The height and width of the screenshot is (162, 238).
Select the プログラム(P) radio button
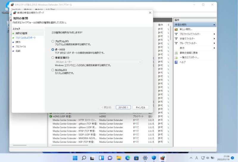(x=53, y=41)
